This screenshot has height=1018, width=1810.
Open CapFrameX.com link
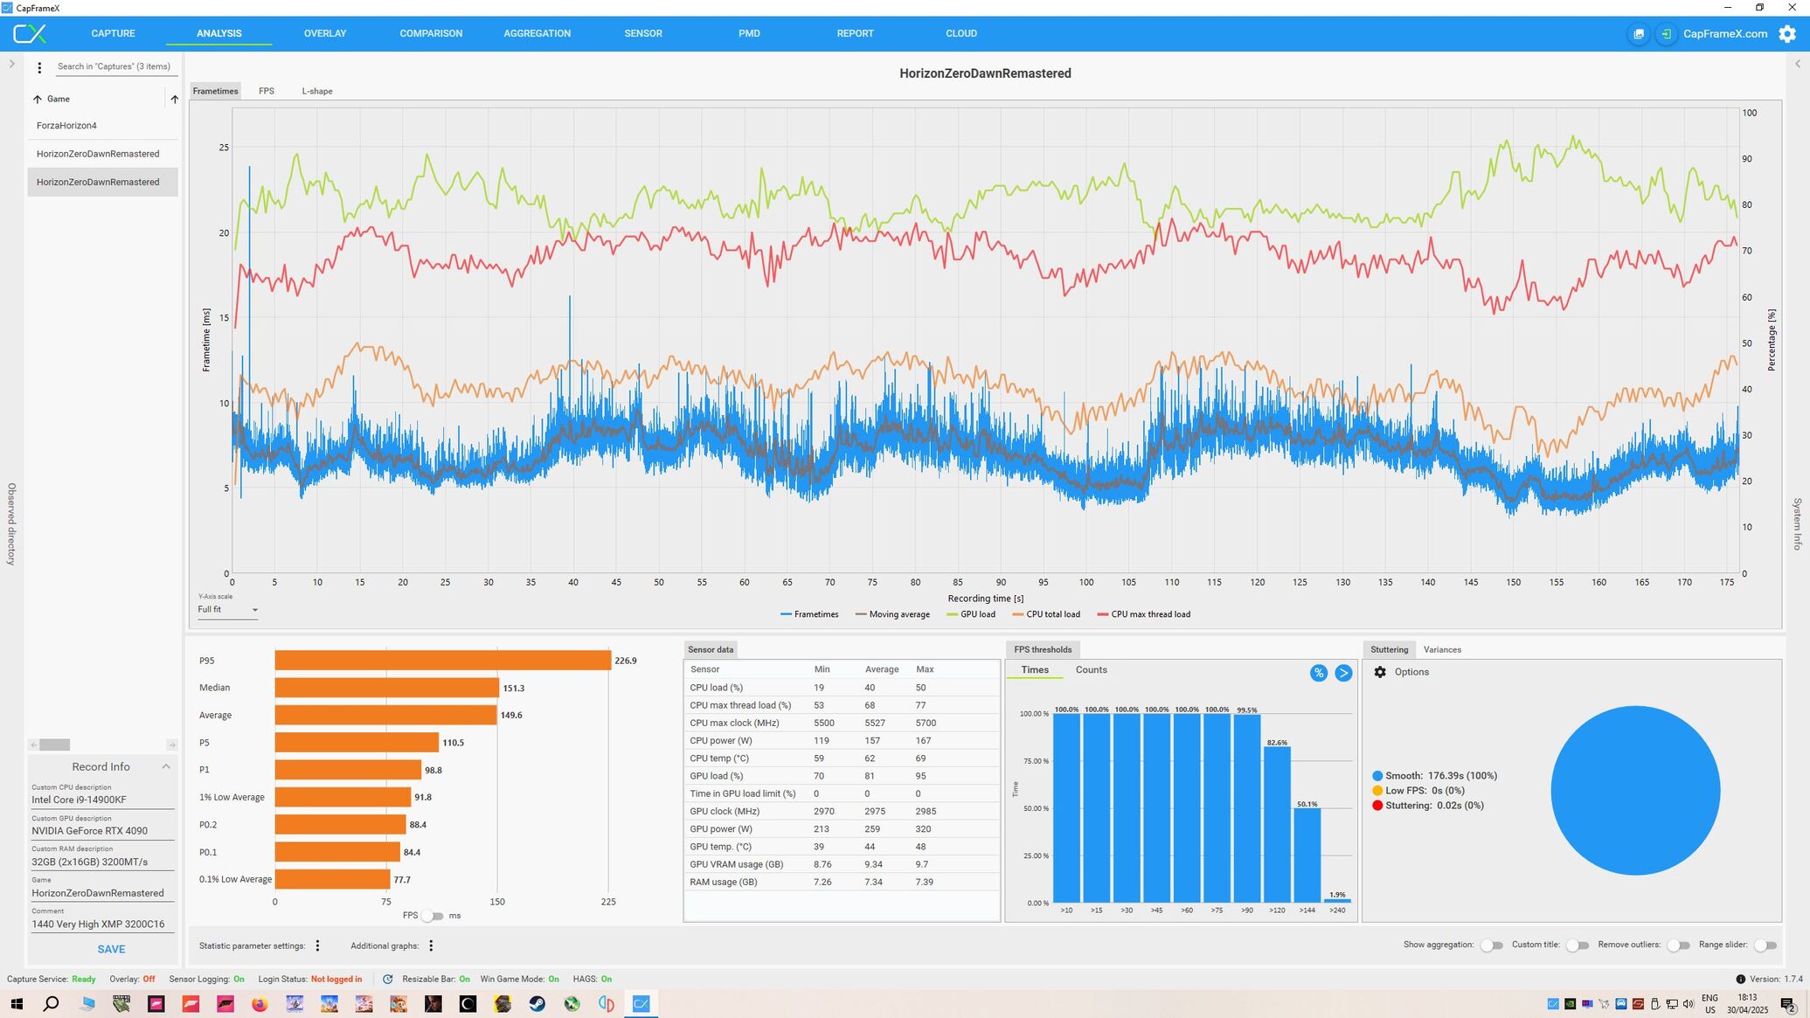(1725, 34)
